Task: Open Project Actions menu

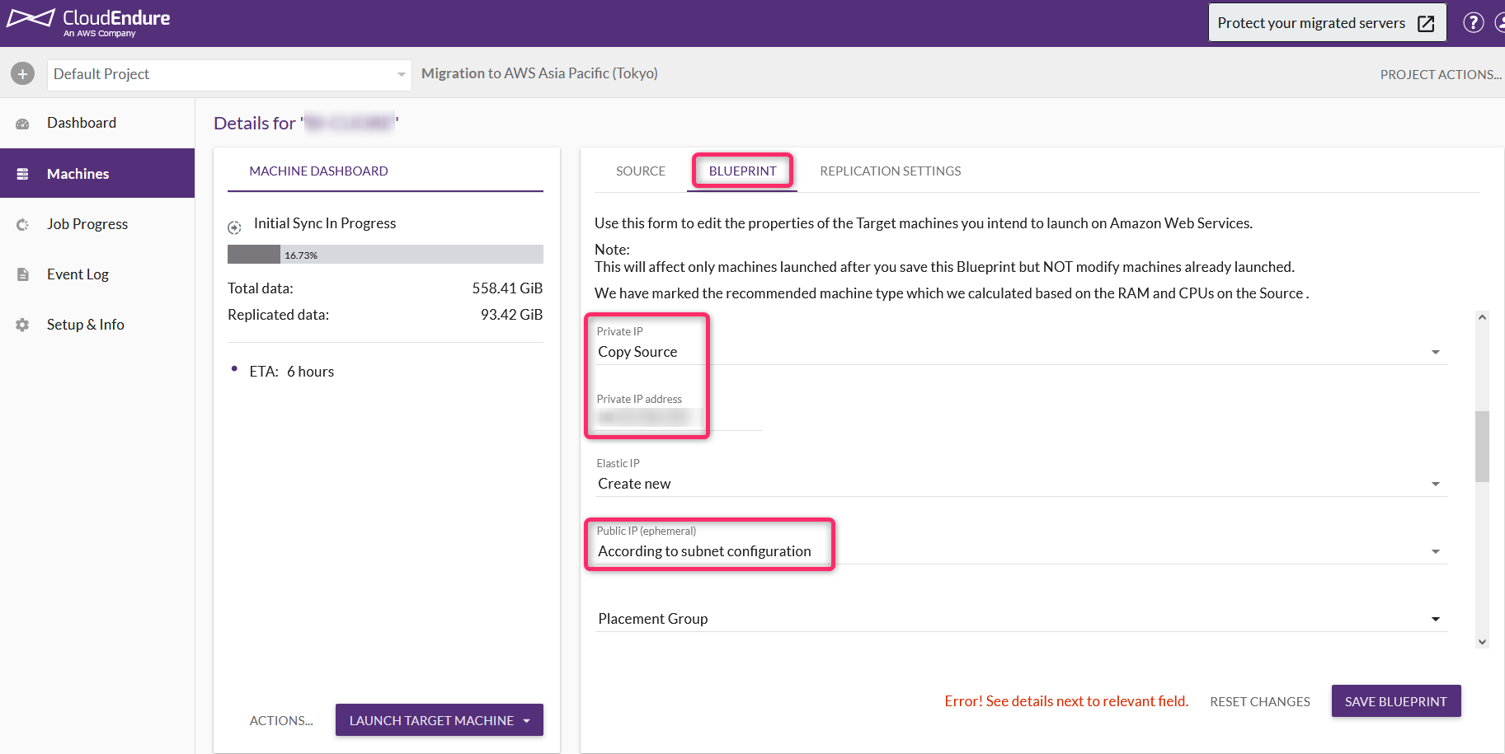Action: [1441, 74]
